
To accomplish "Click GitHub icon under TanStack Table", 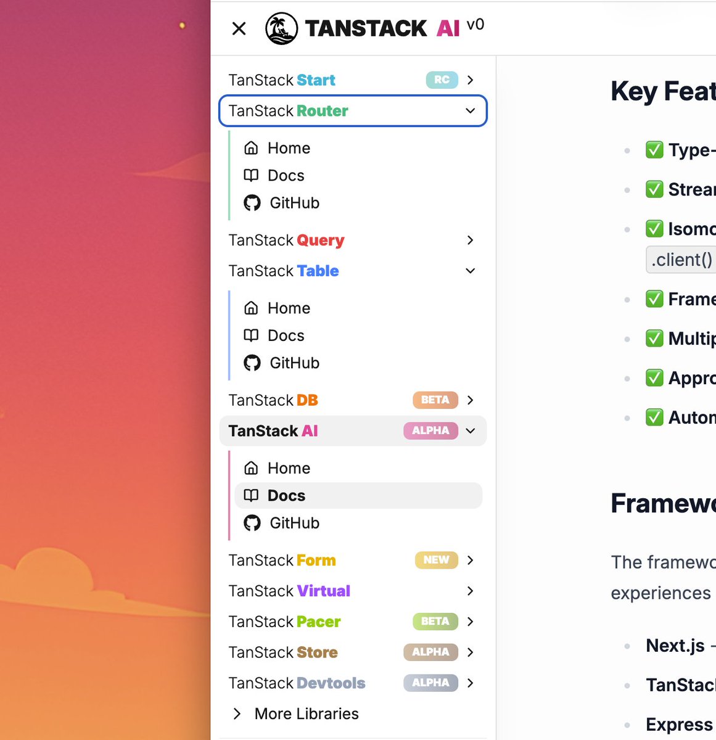I will point(252,363).
